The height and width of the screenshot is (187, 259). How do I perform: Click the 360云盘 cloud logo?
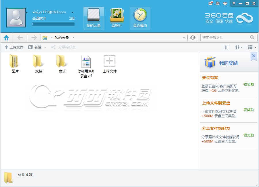point(245,18)
